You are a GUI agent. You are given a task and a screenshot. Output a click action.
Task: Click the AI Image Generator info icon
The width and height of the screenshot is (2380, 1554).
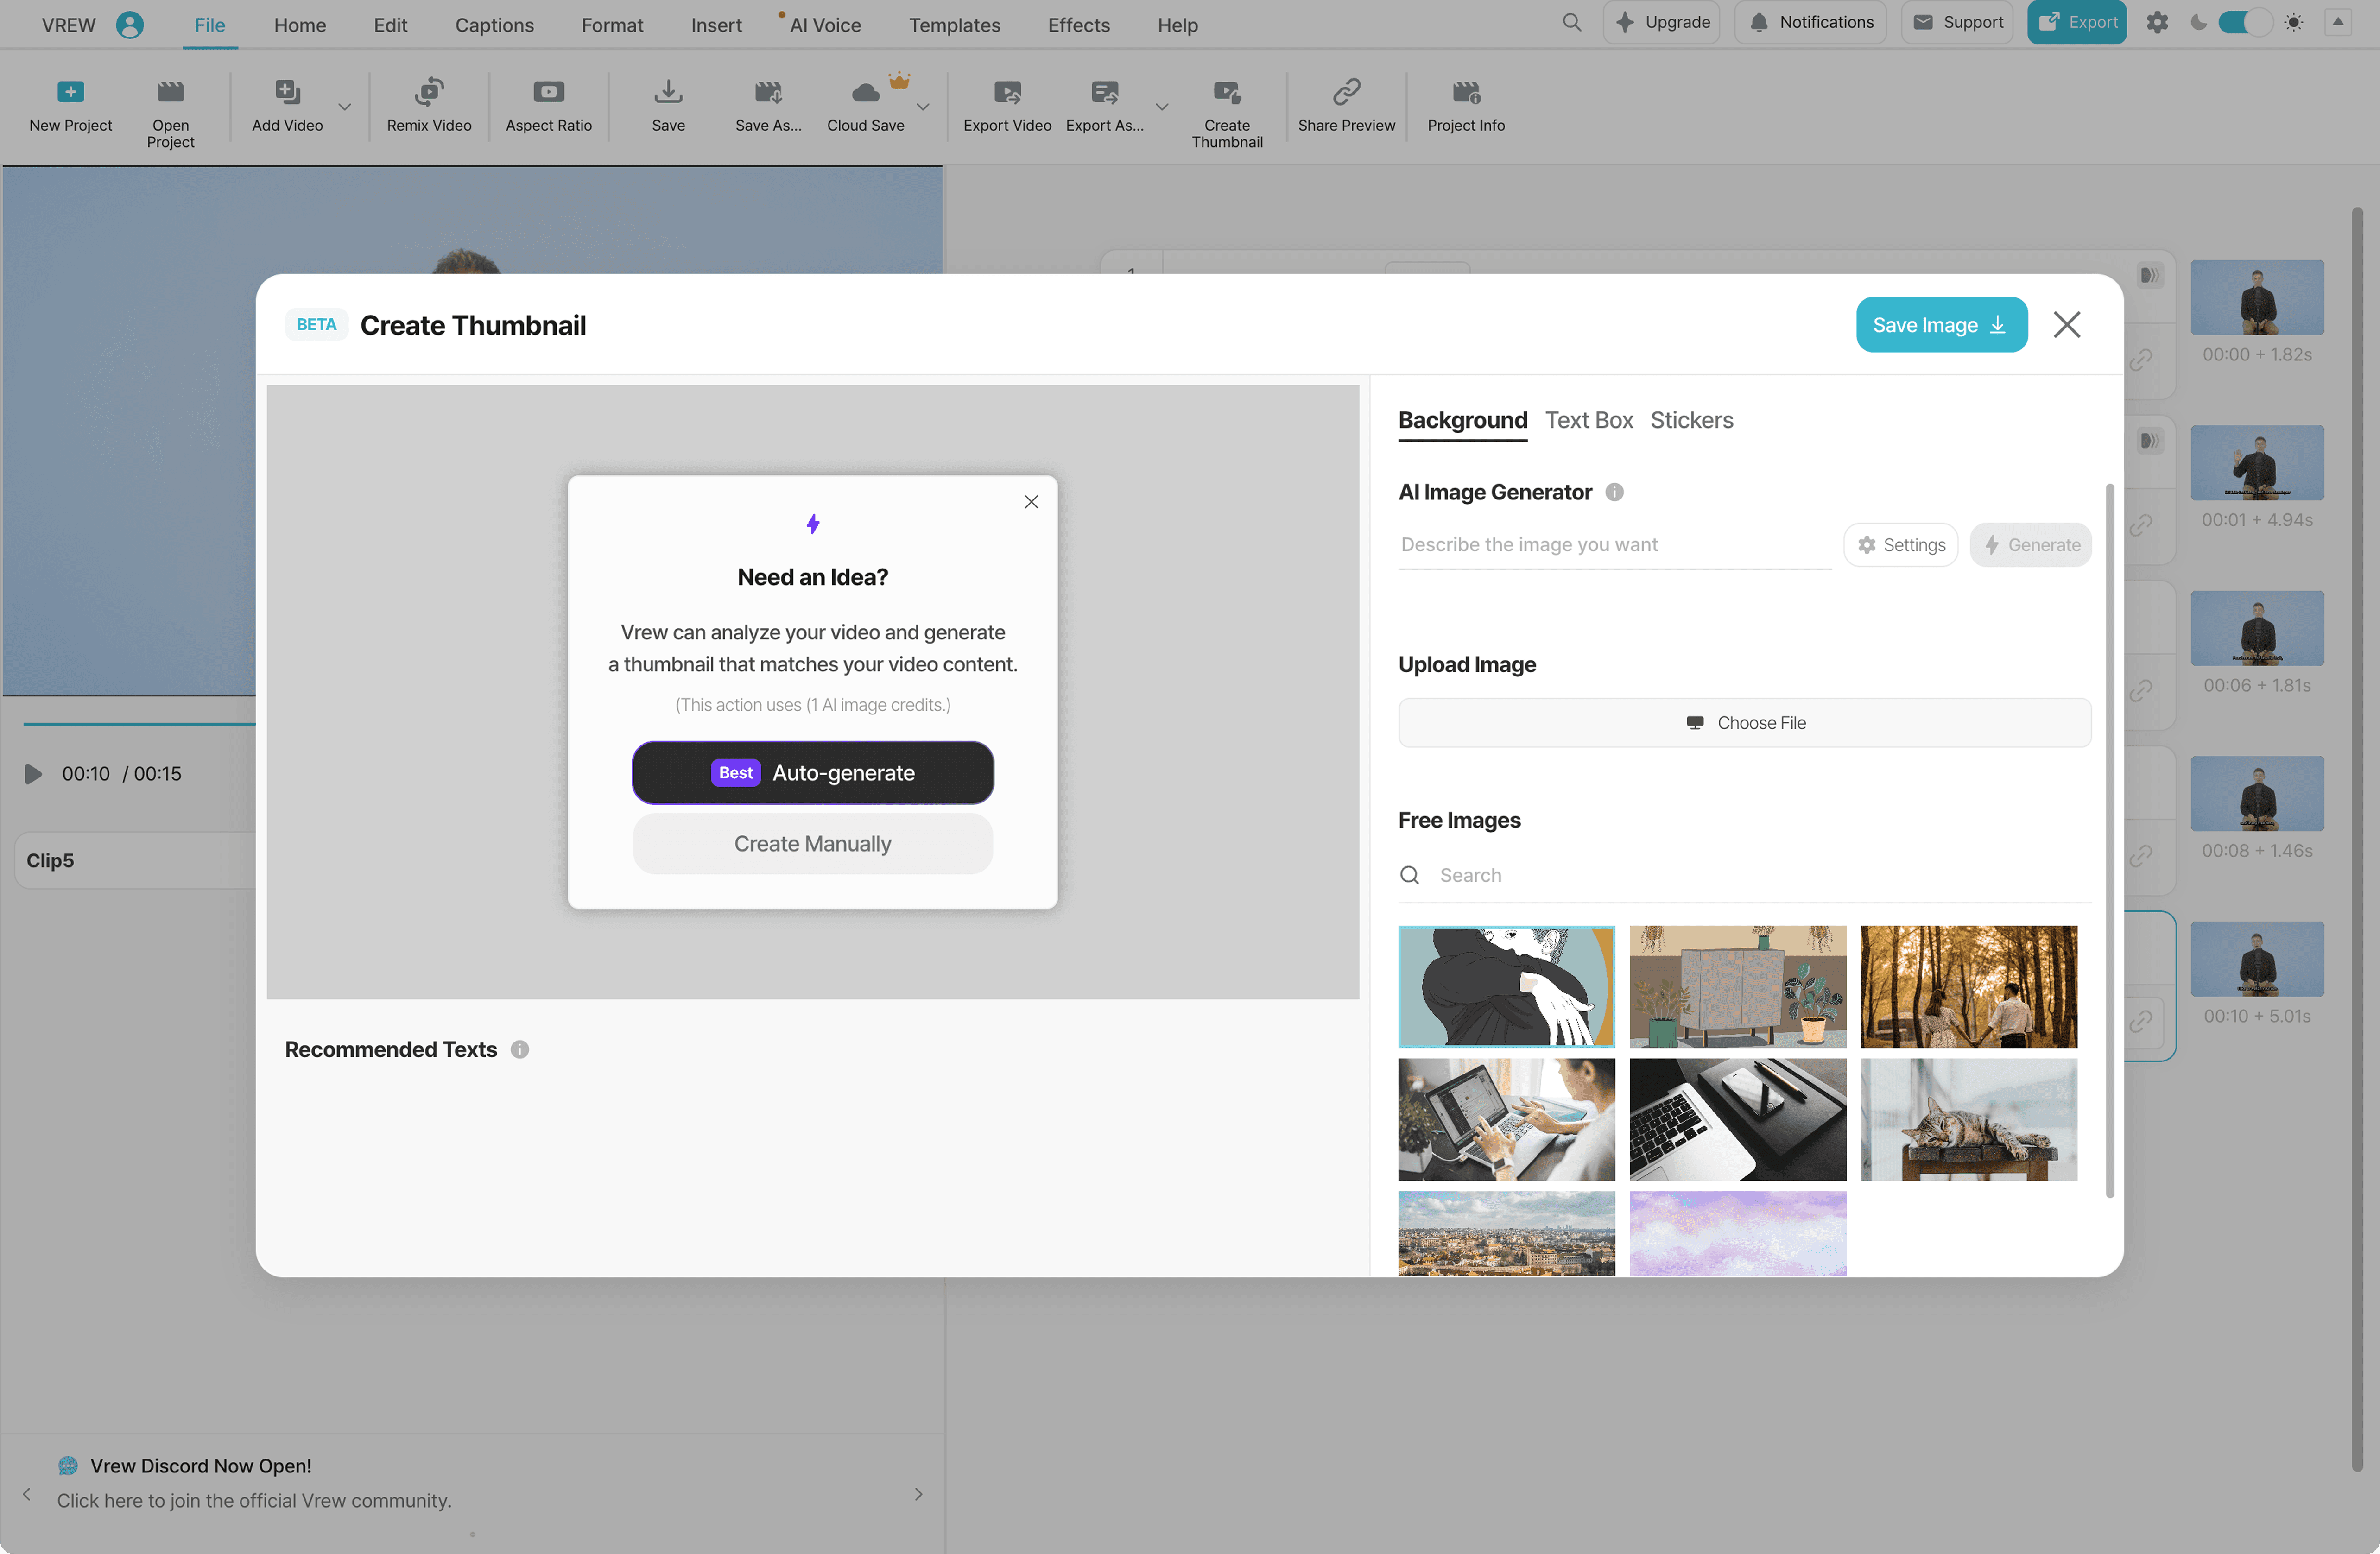1614,492
